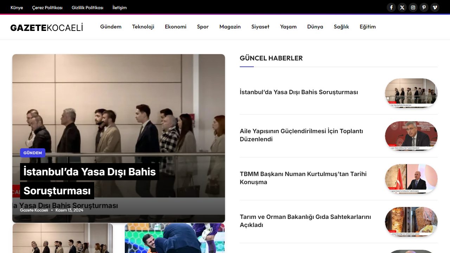Open the Vimeo social icon

tap(435, 7)
